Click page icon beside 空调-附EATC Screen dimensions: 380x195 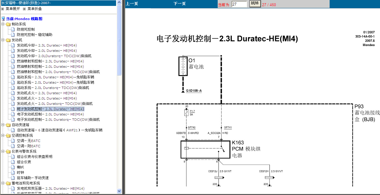tap(13, 146)
